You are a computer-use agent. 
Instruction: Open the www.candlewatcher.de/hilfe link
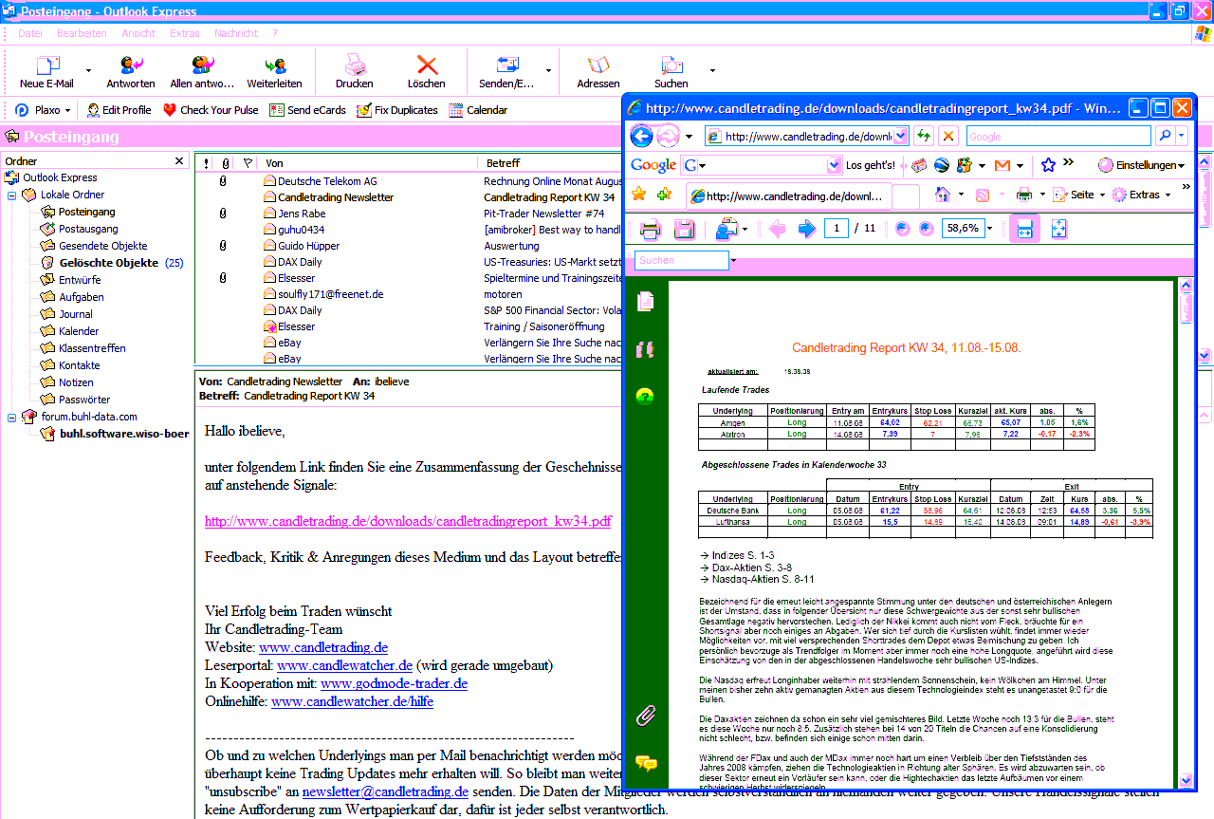click(x=352, y=701)
